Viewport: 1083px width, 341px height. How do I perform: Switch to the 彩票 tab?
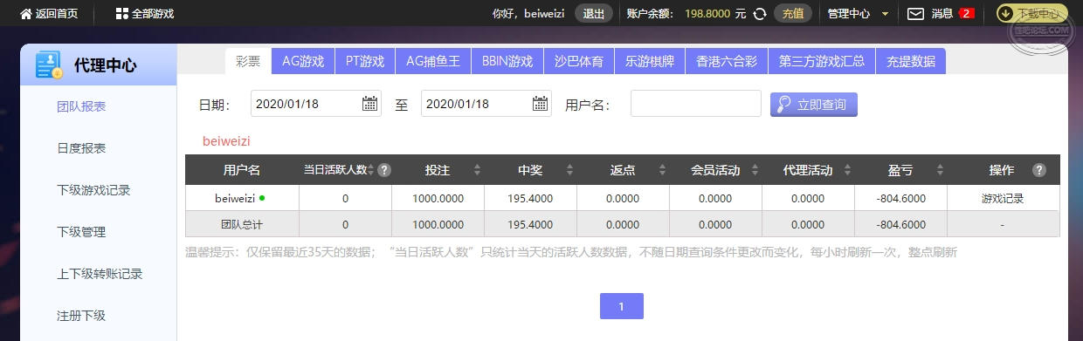248,61
